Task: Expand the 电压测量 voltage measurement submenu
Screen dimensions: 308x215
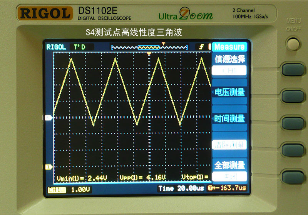Action: 229,92
